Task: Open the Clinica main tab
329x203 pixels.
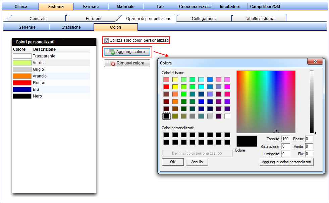Action: coord(21,6)
